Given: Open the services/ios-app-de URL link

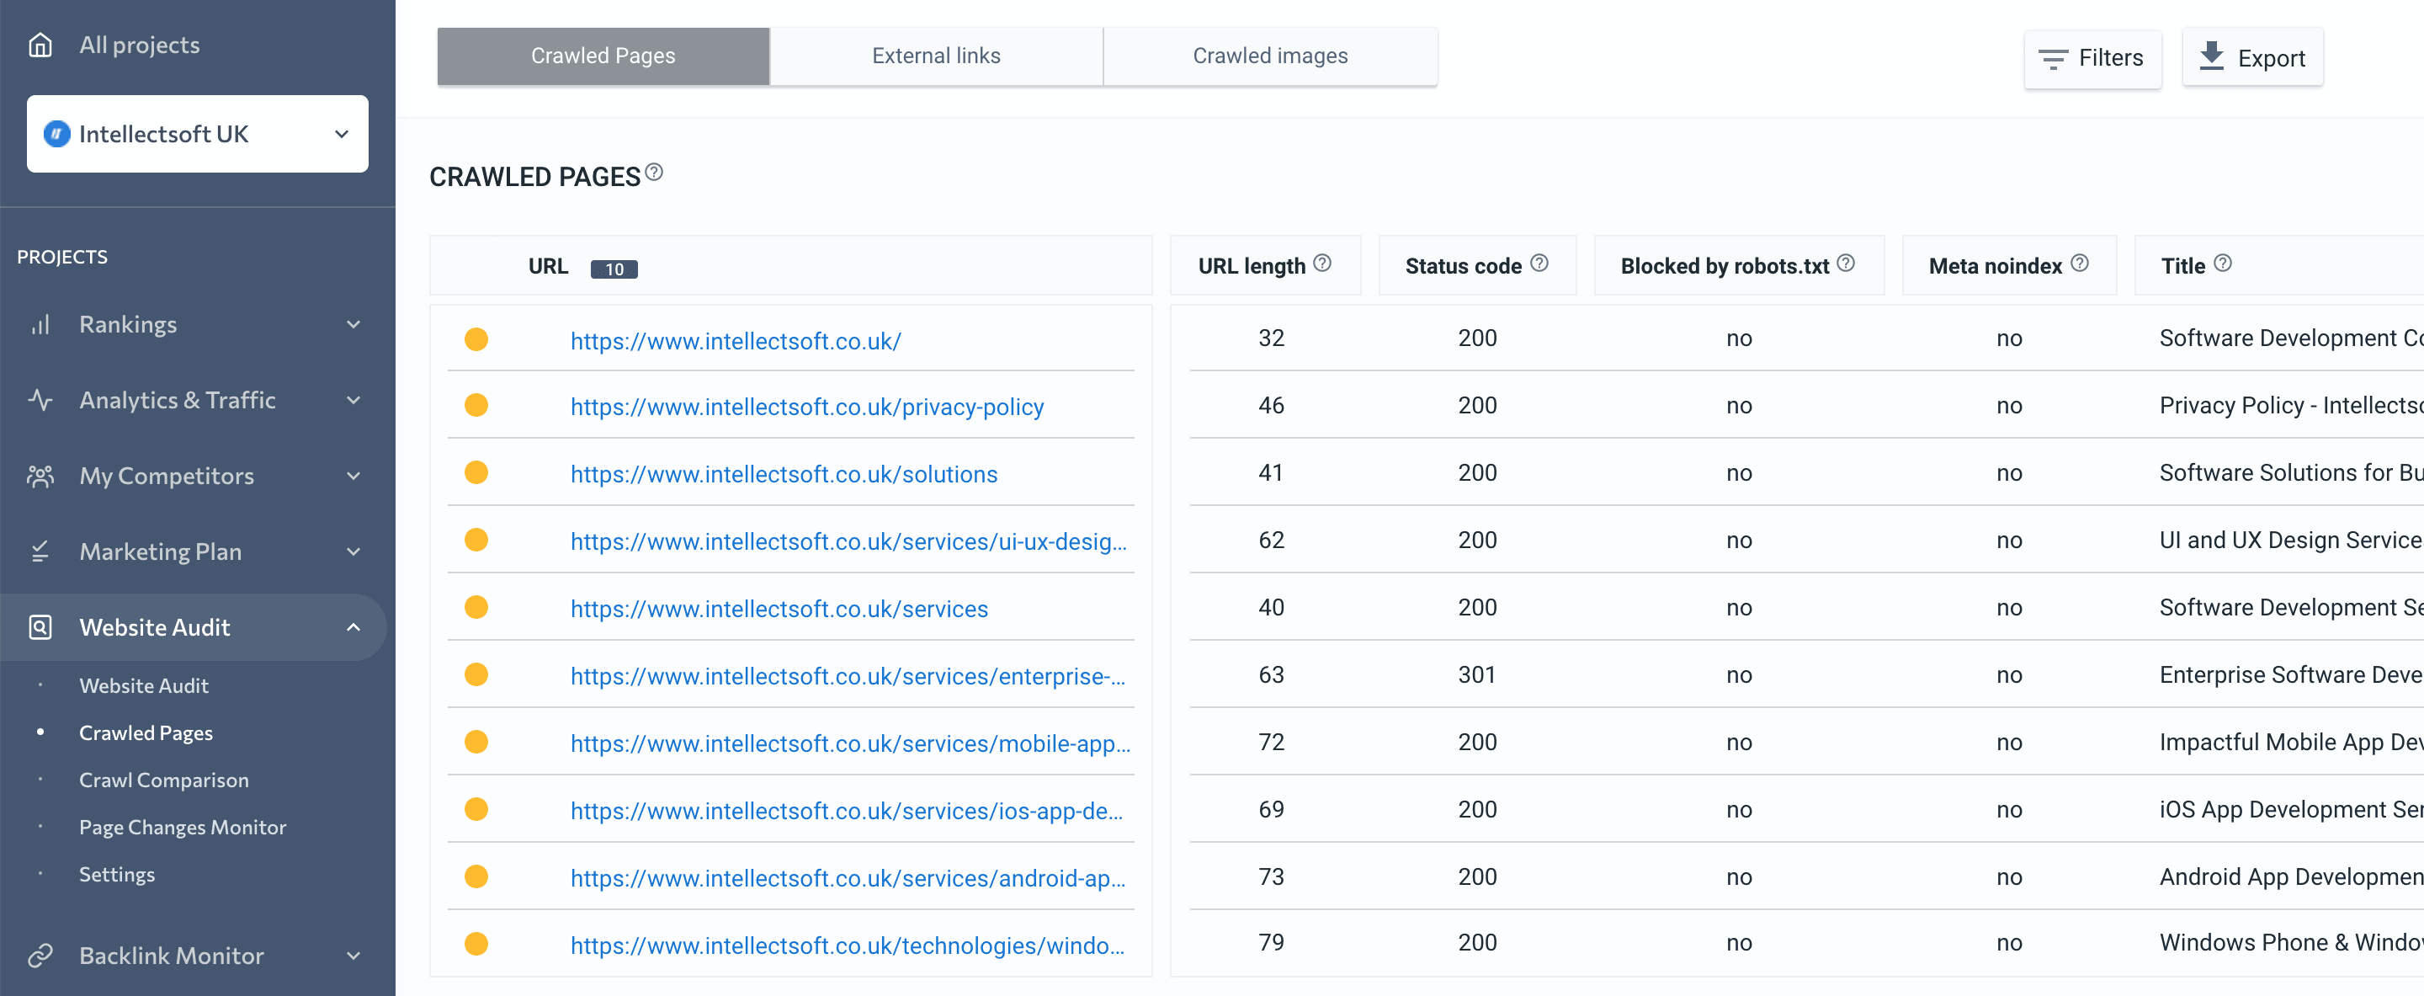Looking at the screenshot, I should tap(846, 811).
